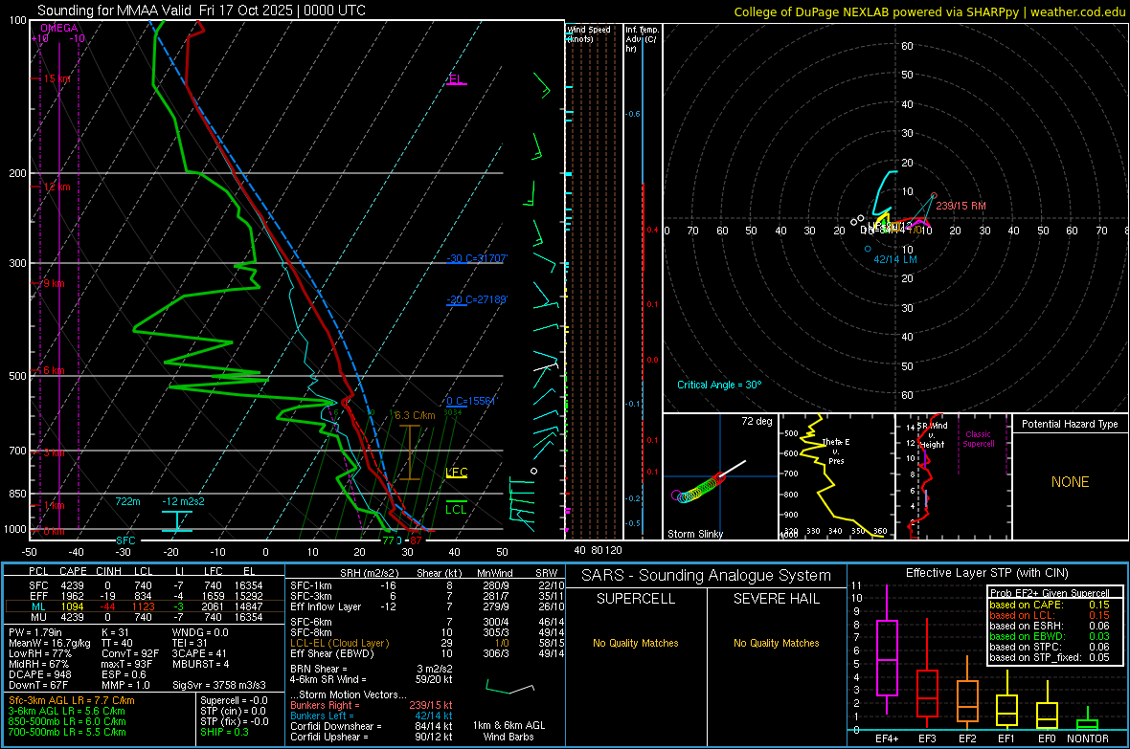This screenshot has width=1130, height=749.
Task: Click the 722m effective inflow height label
Action: 127,501
